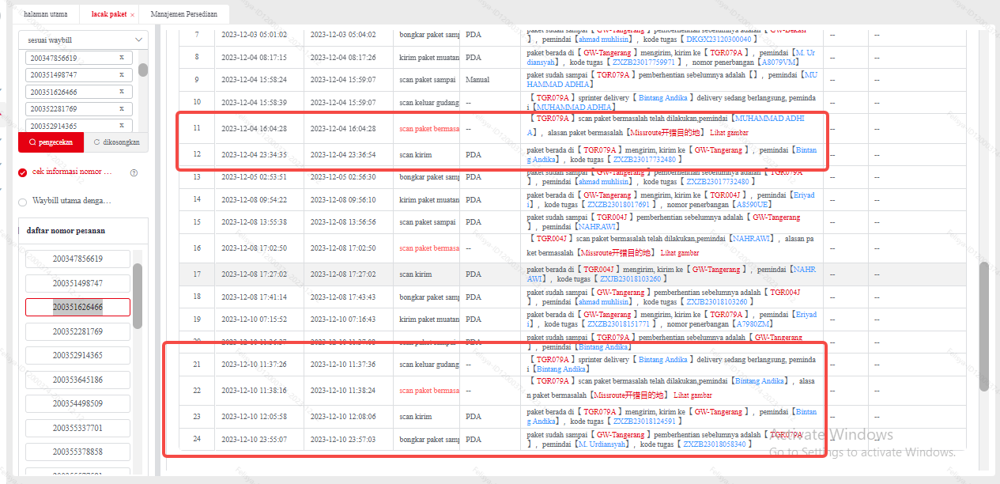Remove waybill 200351626466 with its x icon
This screenshot has width=1000, height=484.
(x=121, y=92)
